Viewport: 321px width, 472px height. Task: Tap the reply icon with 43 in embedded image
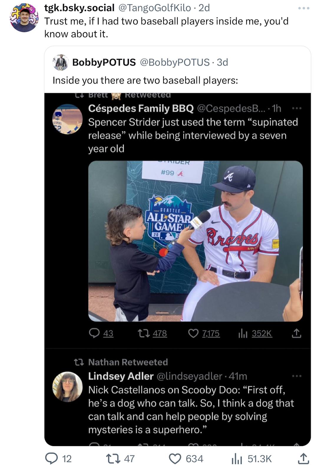pyautogui.click(x=94, y=333)
